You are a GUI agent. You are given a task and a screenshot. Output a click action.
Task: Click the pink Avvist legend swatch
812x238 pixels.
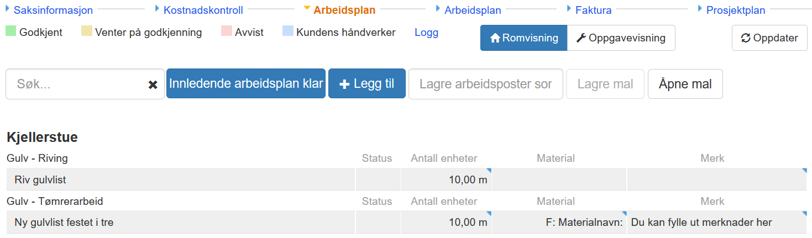(x=226, y=32)
